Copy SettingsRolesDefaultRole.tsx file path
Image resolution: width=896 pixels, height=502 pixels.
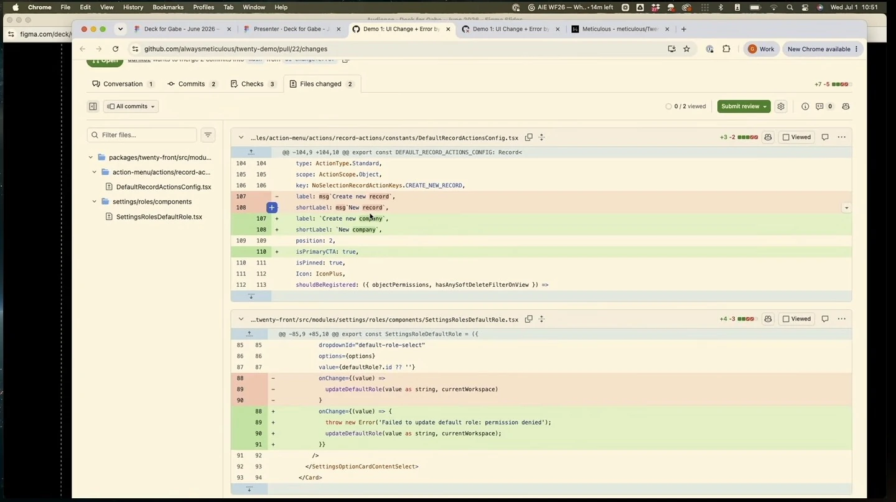tap(528, 319)
